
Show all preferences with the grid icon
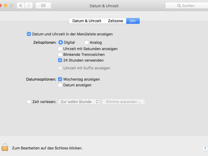point(43,5)
